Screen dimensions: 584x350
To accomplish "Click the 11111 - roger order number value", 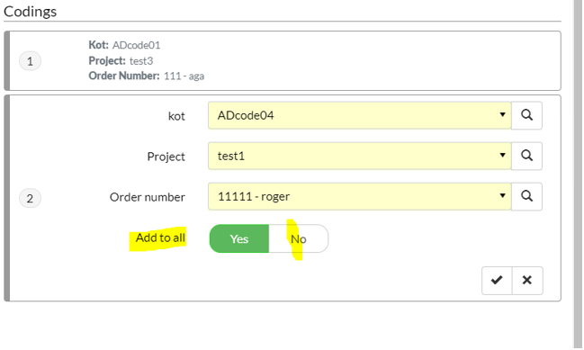I will (254, 197).
